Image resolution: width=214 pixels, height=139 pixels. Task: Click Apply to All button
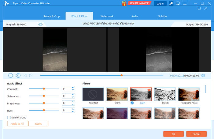coord(17,124)
